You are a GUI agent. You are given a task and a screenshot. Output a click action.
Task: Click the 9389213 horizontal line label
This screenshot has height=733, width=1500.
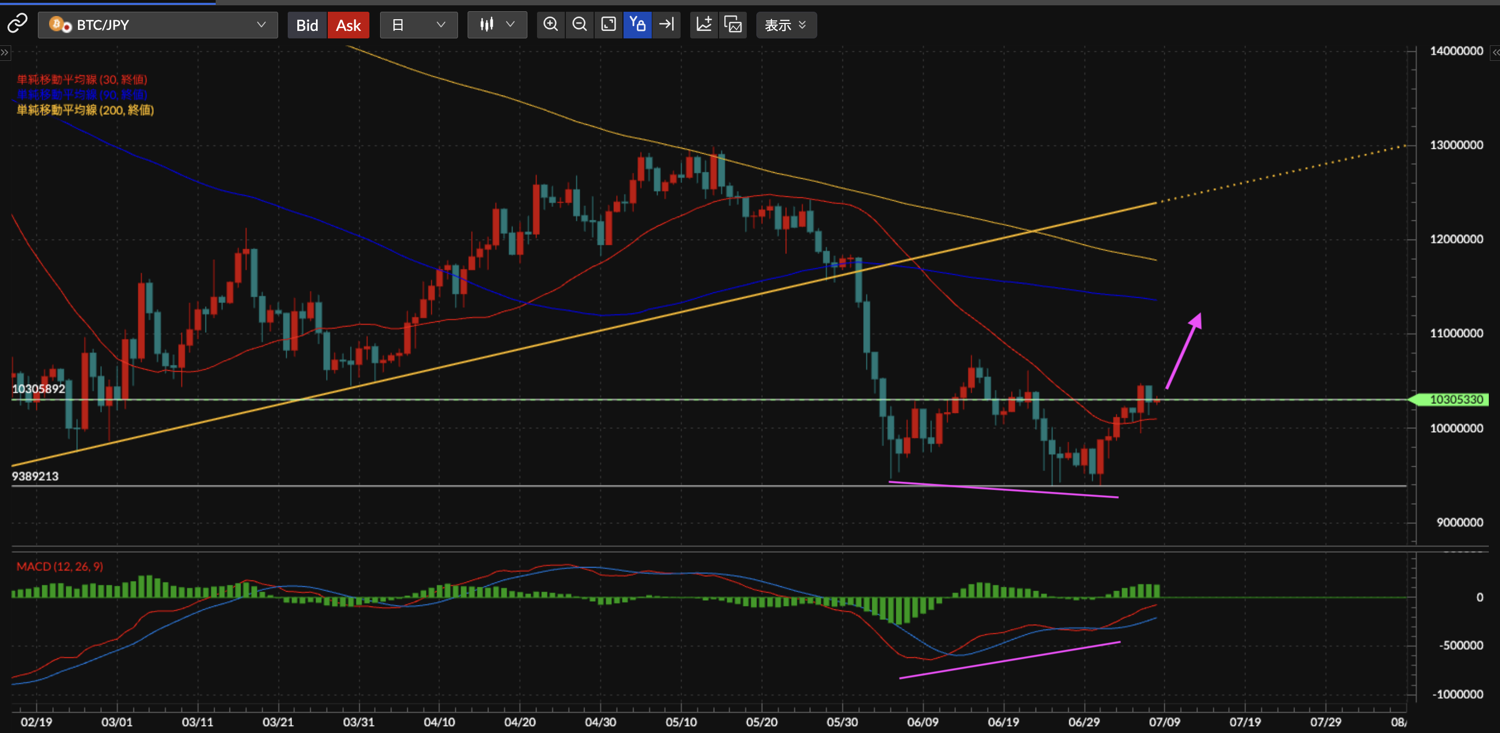coord(35,476)
